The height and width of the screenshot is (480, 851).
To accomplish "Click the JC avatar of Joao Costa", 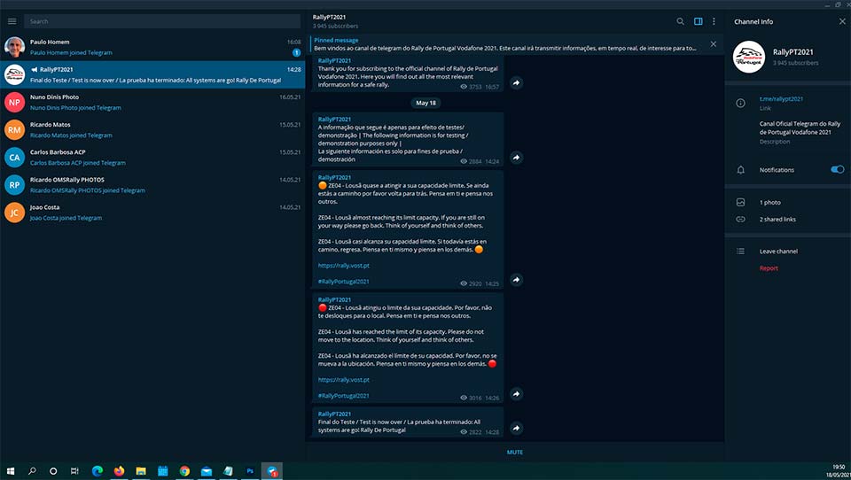I will click(15, 213).
